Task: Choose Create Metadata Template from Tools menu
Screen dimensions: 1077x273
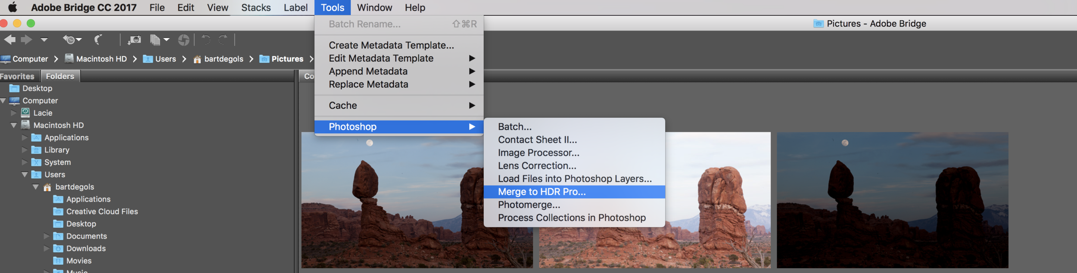Action: tap(399, 45)
